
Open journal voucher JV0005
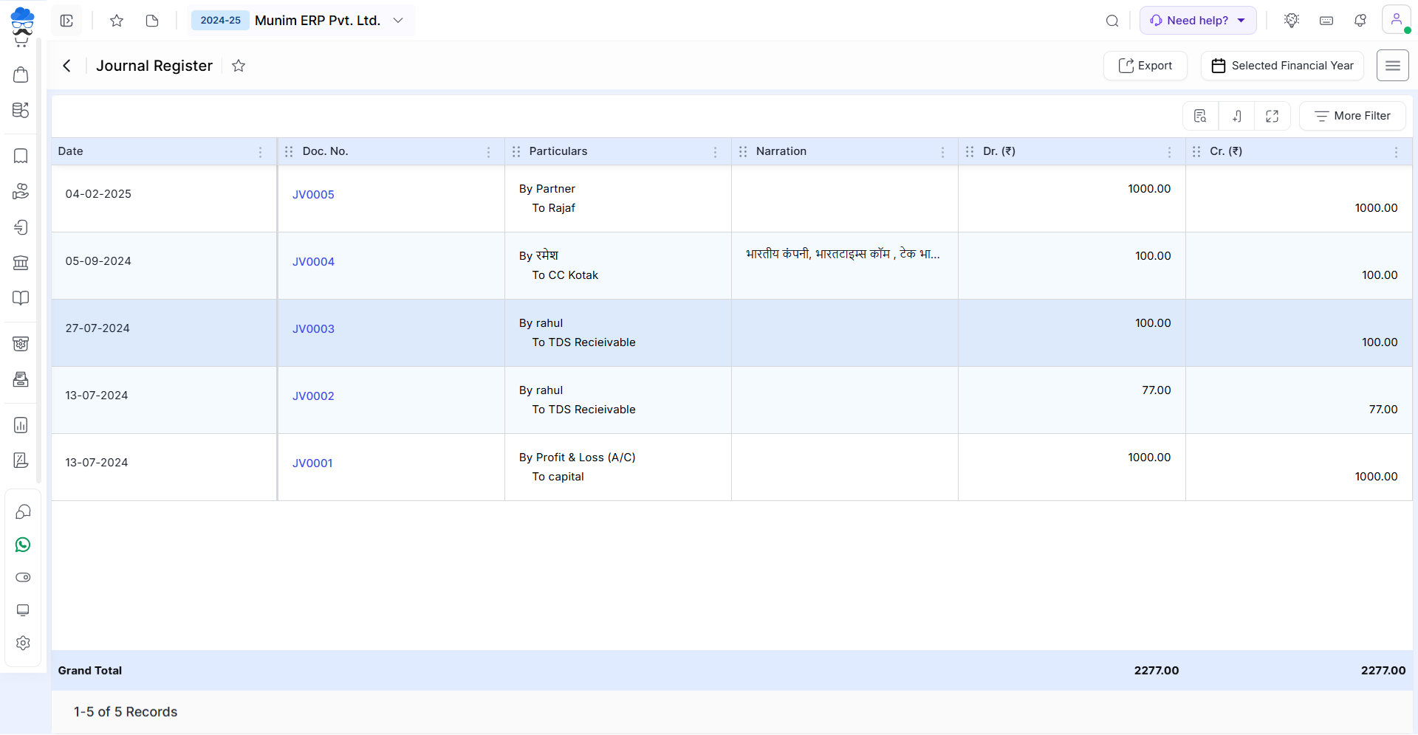(313, 195)
